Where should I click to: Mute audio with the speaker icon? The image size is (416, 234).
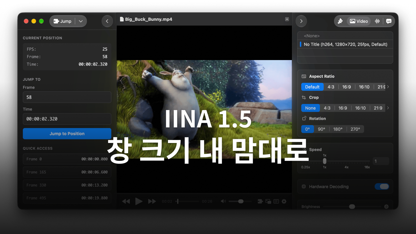(x=223, y=201)
